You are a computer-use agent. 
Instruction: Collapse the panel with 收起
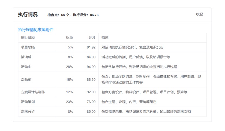pos(199,14)
